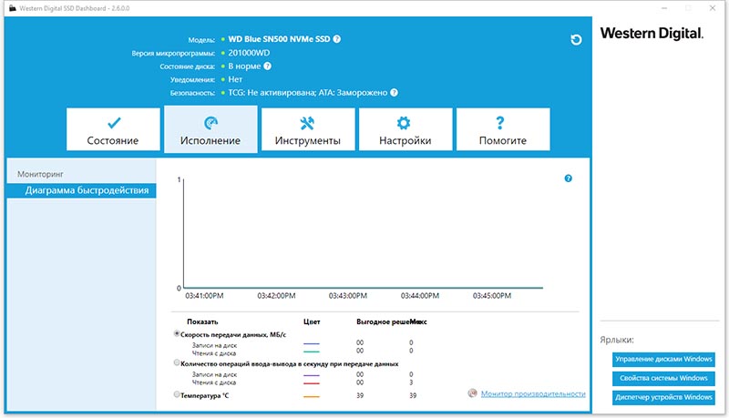Click help icon beside disk state "В норме"
Image resolution: width=729 pixels, height=418 pixels.
pos(267,66)
